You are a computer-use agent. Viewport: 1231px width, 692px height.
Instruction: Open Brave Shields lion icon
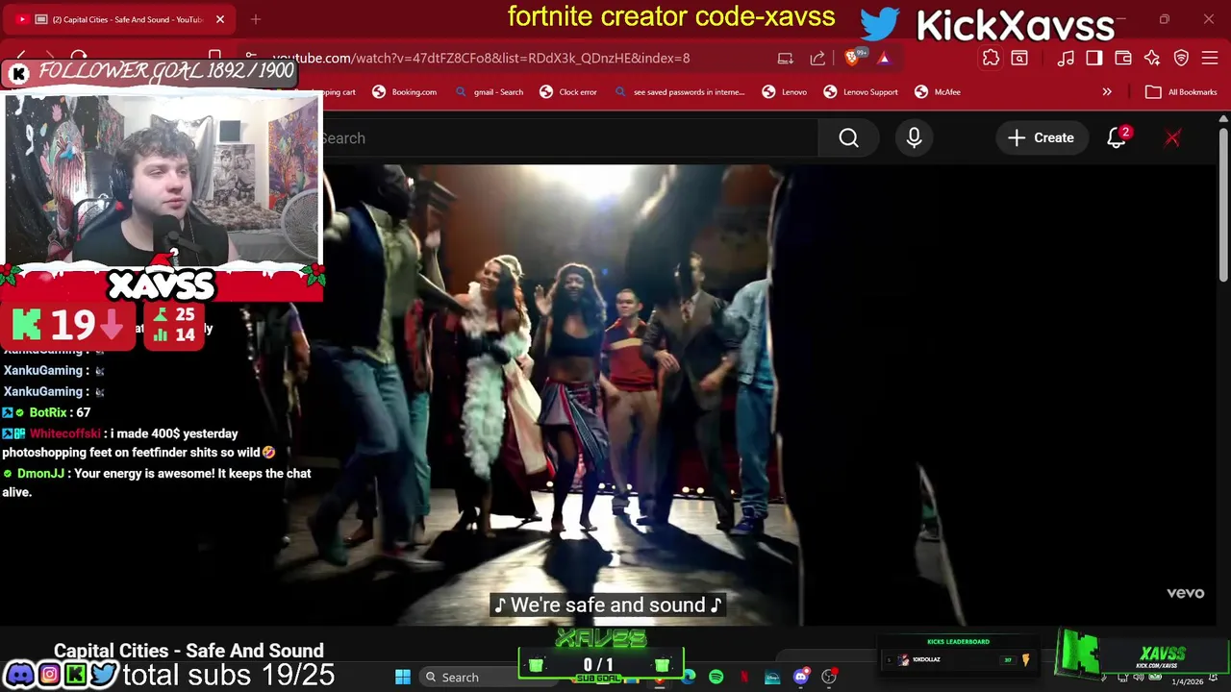point(852,58)
